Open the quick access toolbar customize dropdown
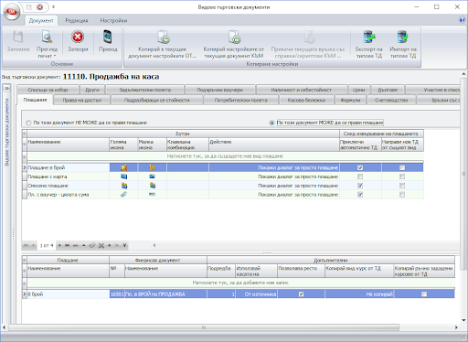This screenshot has height=342, width=468. point(53,6)
